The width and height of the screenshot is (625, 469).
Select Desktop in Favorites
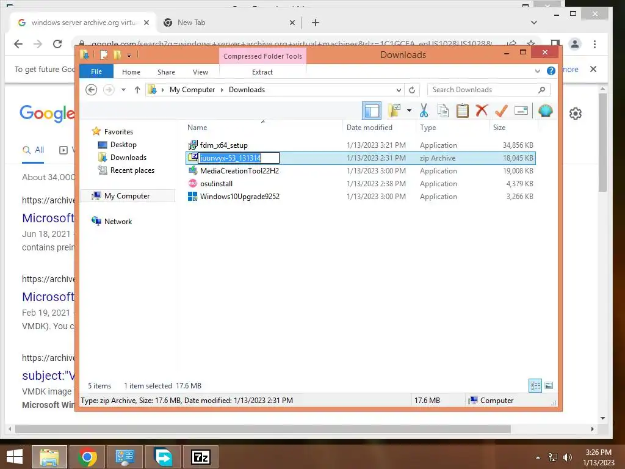point(123,144)
